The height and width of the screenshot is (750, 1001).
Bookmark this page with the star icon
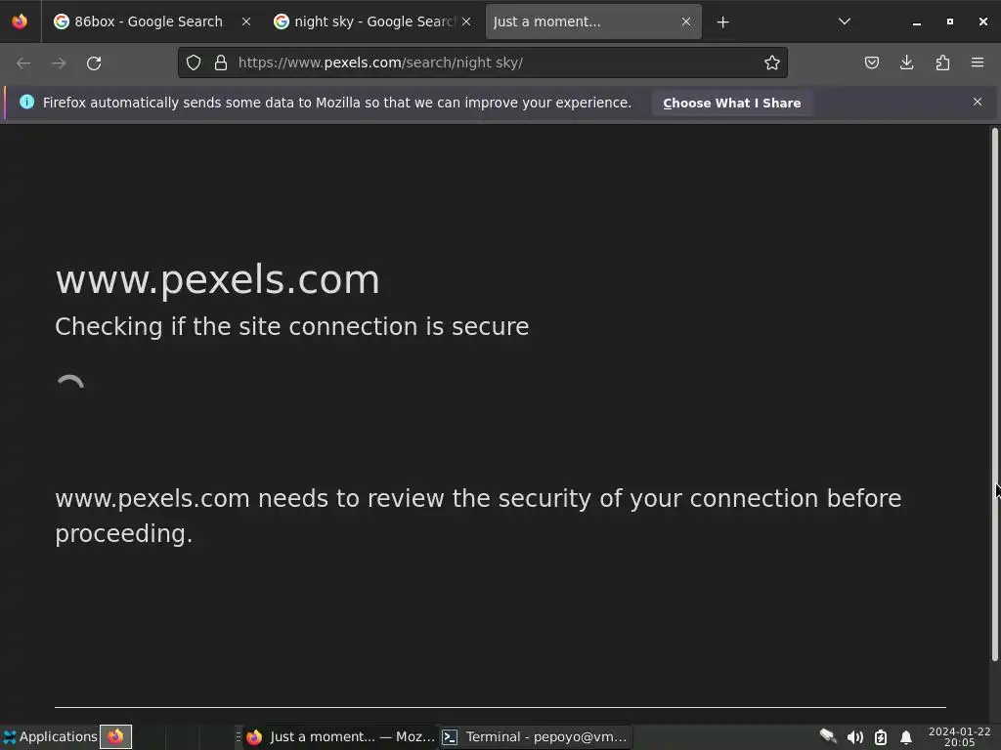(x=772, y=62)
